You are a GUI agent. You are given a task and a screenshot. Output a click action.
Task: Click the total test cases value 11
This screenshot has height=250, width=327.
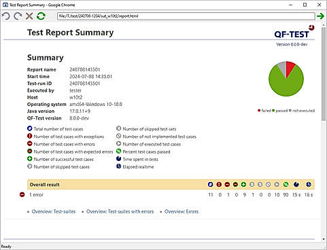[211, 194]
